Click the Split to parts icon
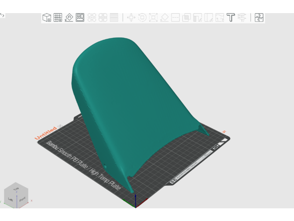Screen dimensions: 294x221 [103, 18]
